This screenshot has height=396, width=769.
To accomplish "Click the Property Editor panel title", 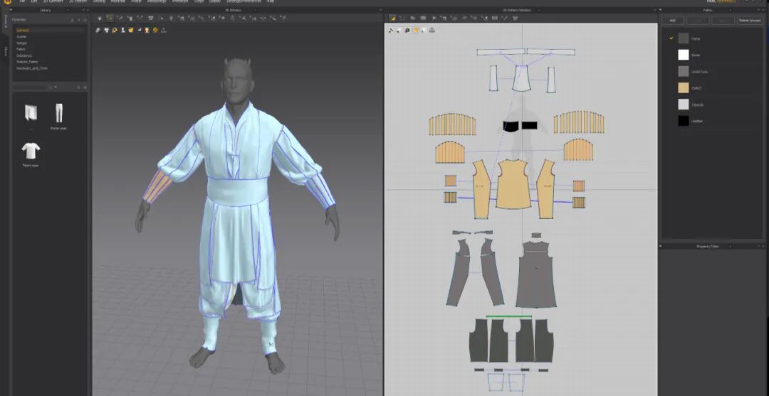I will click(708, 246).
